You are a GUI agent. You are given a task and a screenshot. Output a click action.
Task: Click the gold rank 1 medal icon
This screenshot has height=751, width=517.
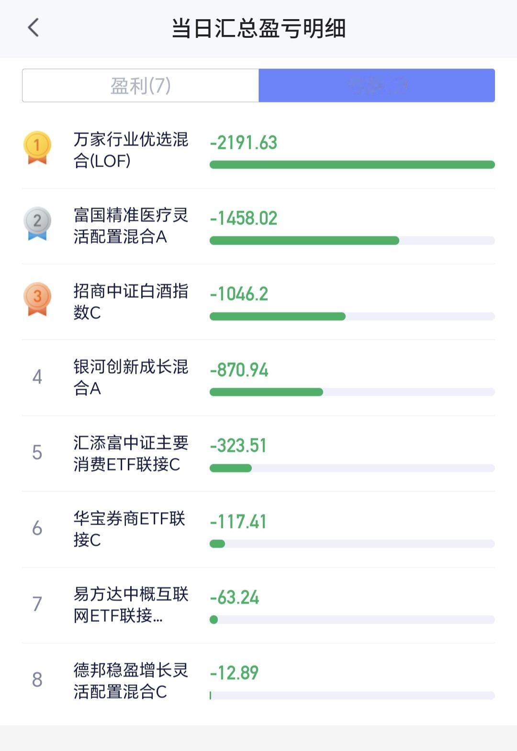tap(37, 148)
